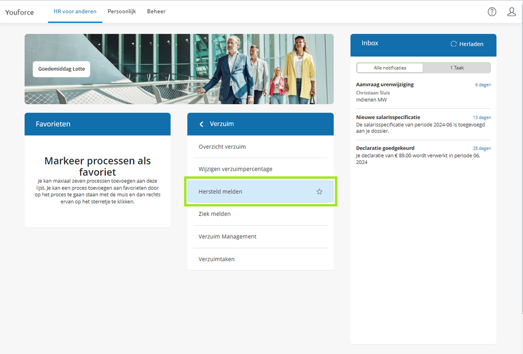Click Christiaan Sluis in the inbox

coord(373,93)
